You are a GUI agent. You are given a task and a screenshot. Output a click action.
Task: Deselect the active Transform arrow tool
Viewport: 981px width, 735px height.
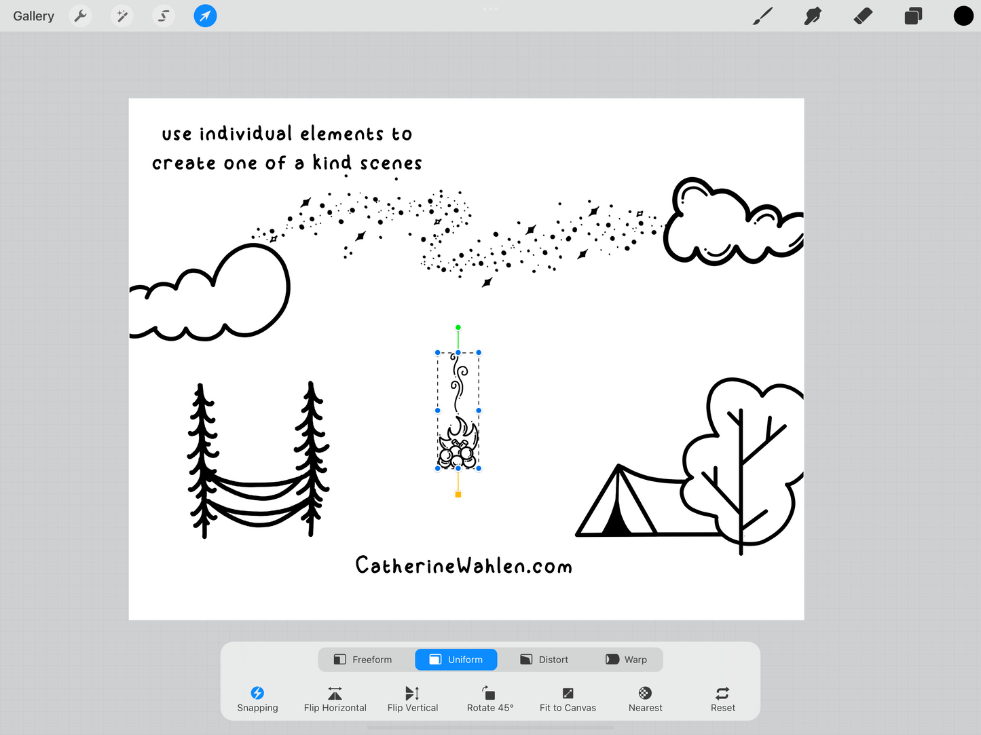click(x=205, y=16)
